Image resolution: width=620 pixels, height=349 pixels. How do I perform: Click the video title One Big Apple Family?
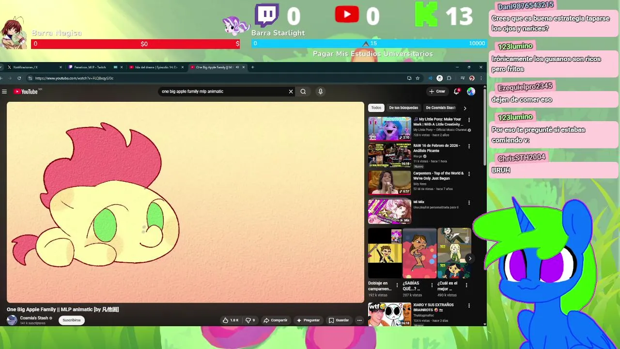click(x=63, y=309)
